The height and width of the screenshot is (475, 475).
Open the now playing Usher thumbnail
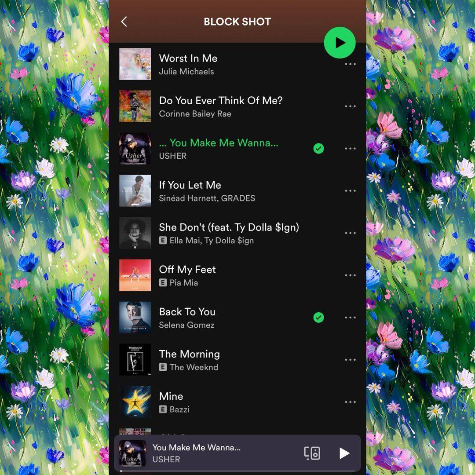click(132, 453)
